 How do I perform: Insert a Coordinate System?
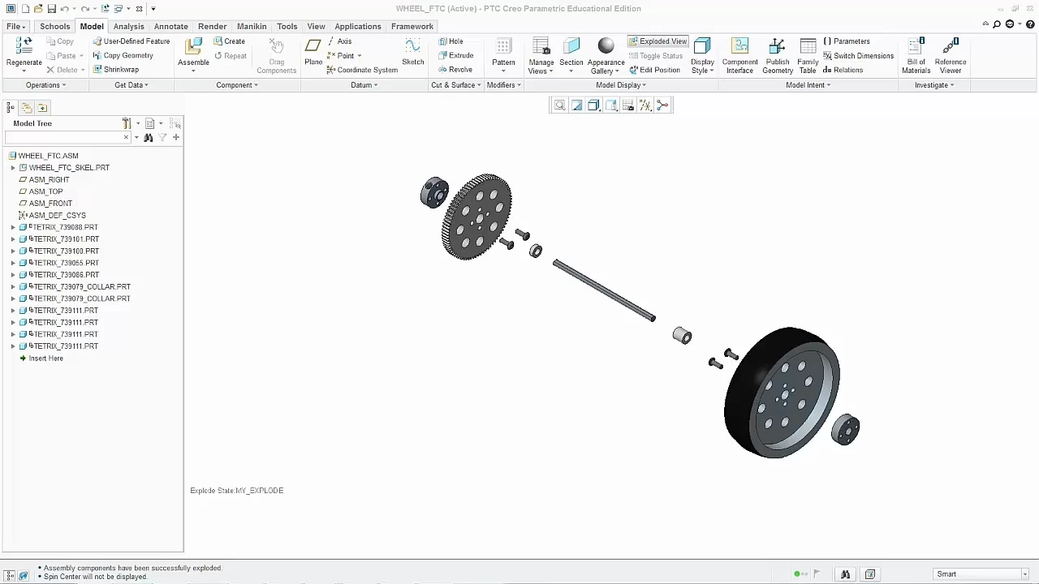(362, 70)
